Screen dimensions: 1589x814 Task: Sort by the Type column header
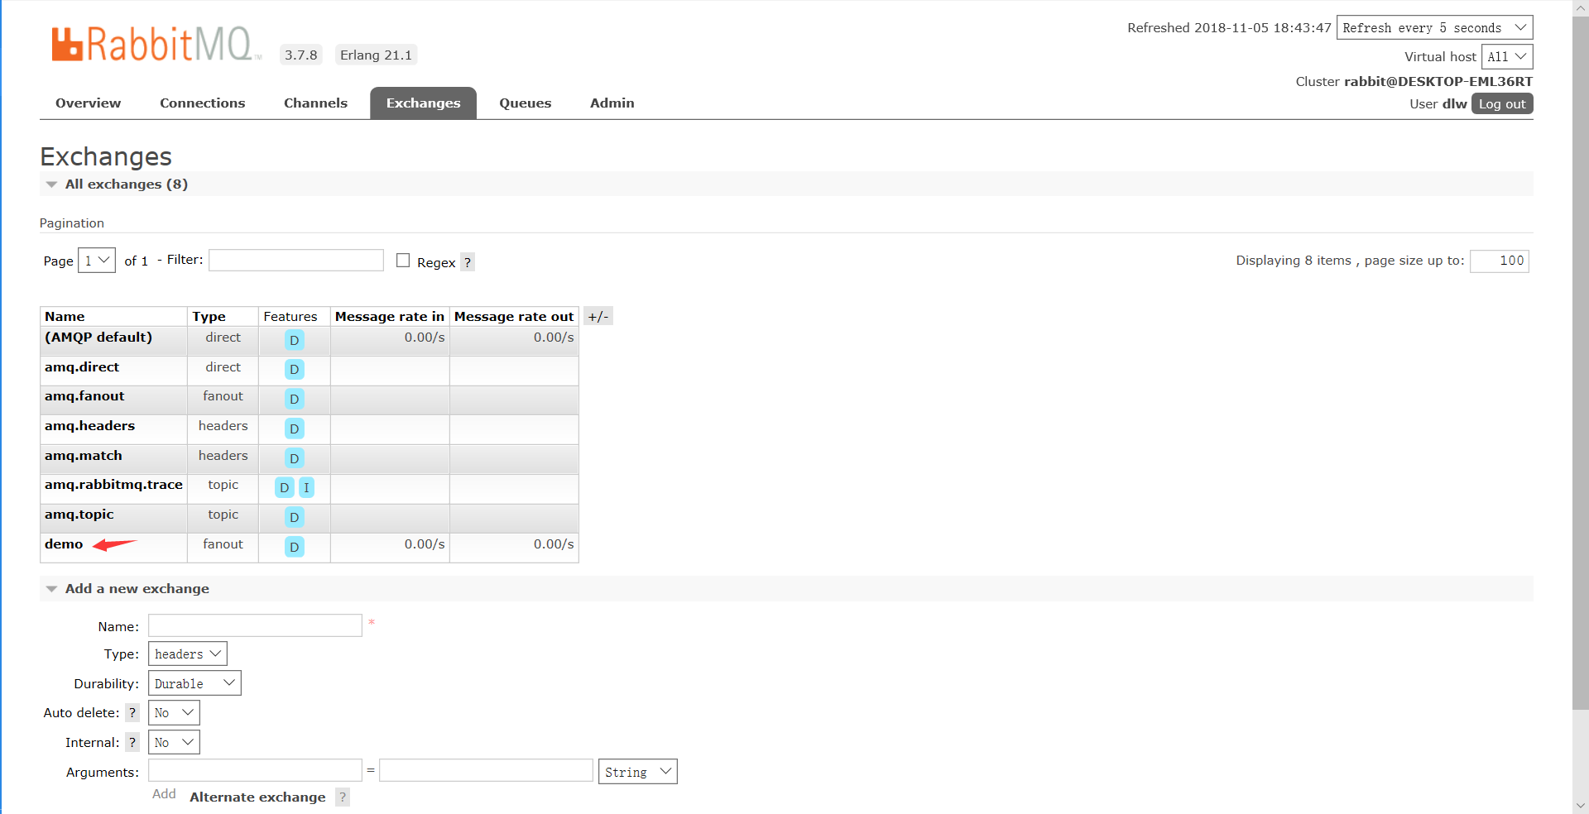[x=209, y=317]
